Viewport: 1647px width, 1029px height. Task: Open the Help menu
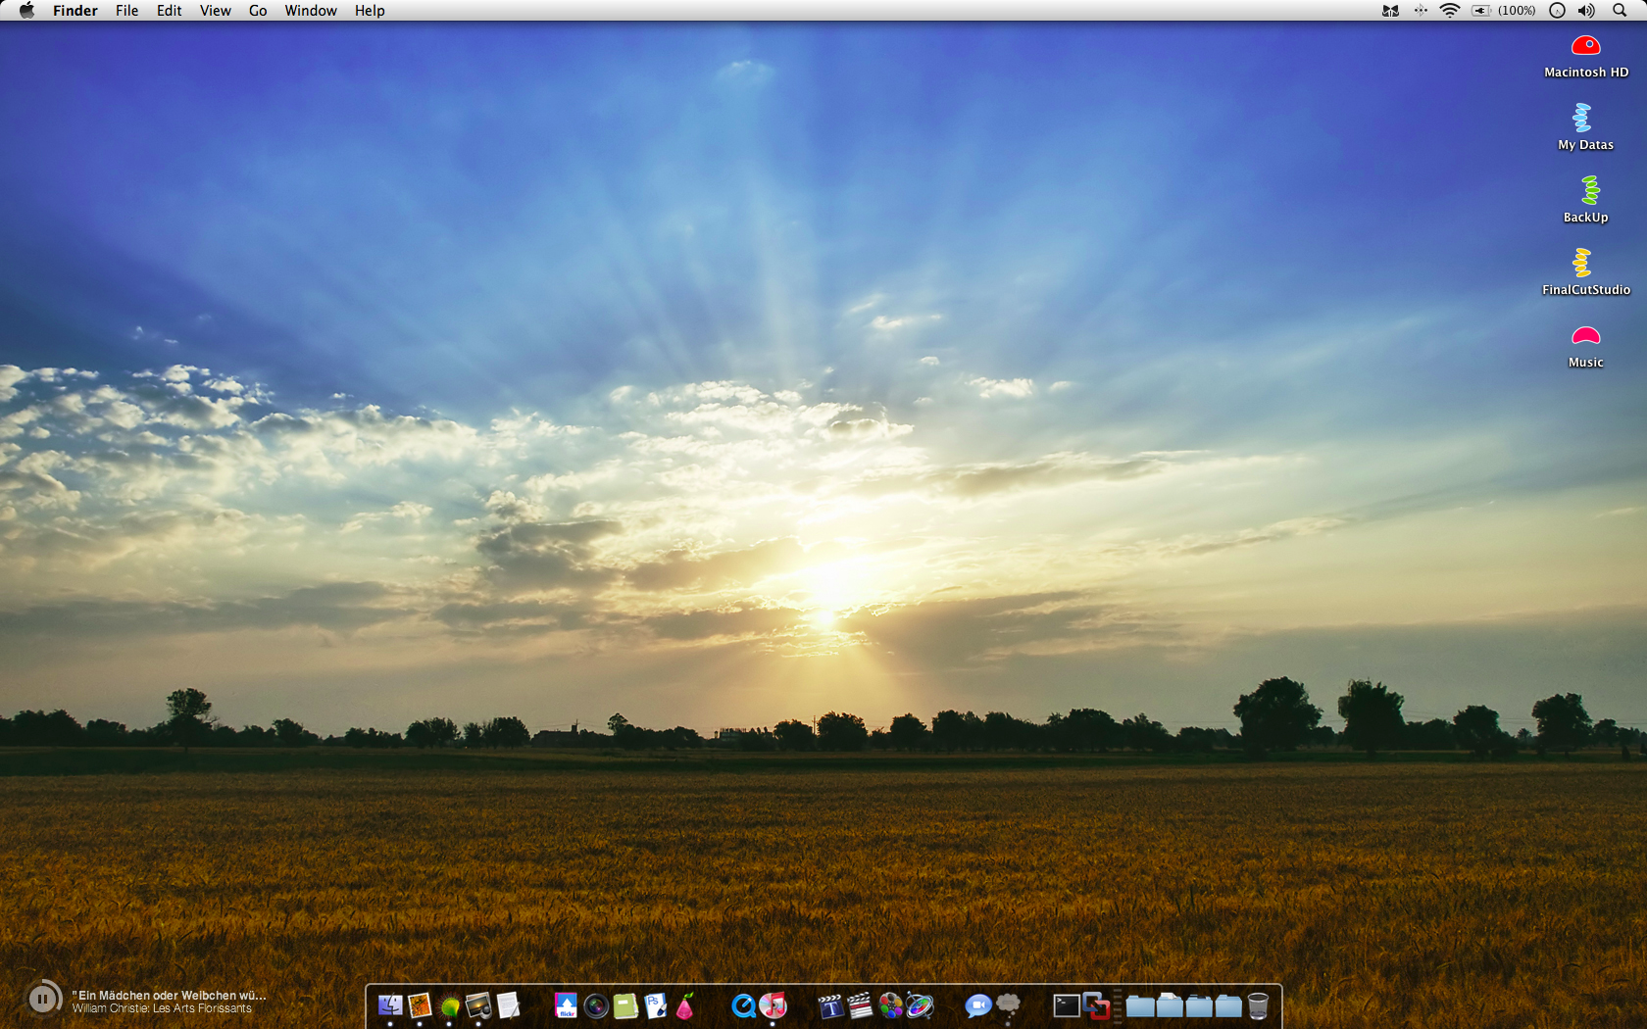coord(370,11)
